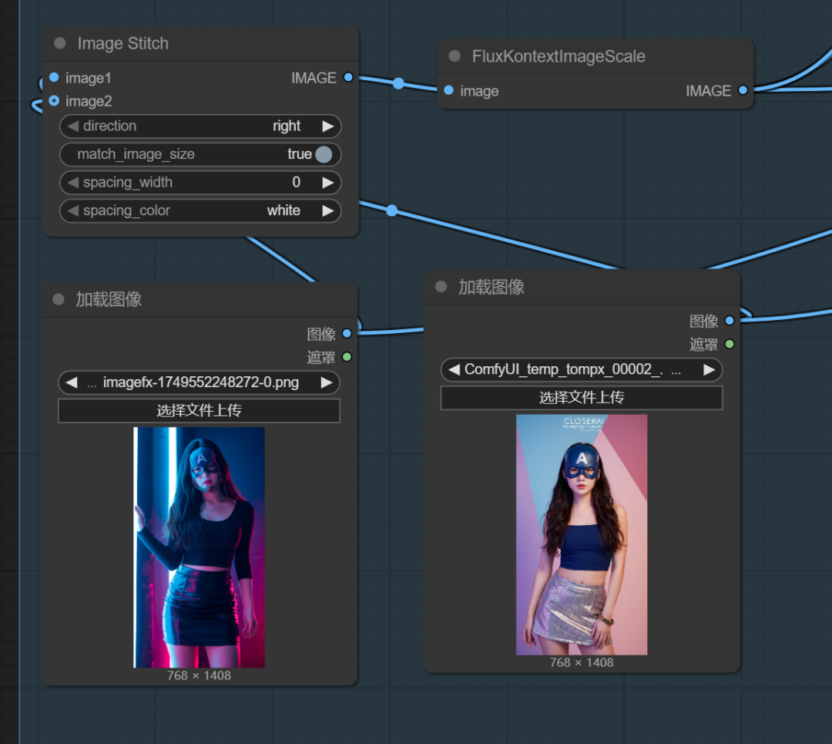Select next file after imagefx-1749552248272-0.png
Viewport: 832px width, 744px height.
point(327,382)
